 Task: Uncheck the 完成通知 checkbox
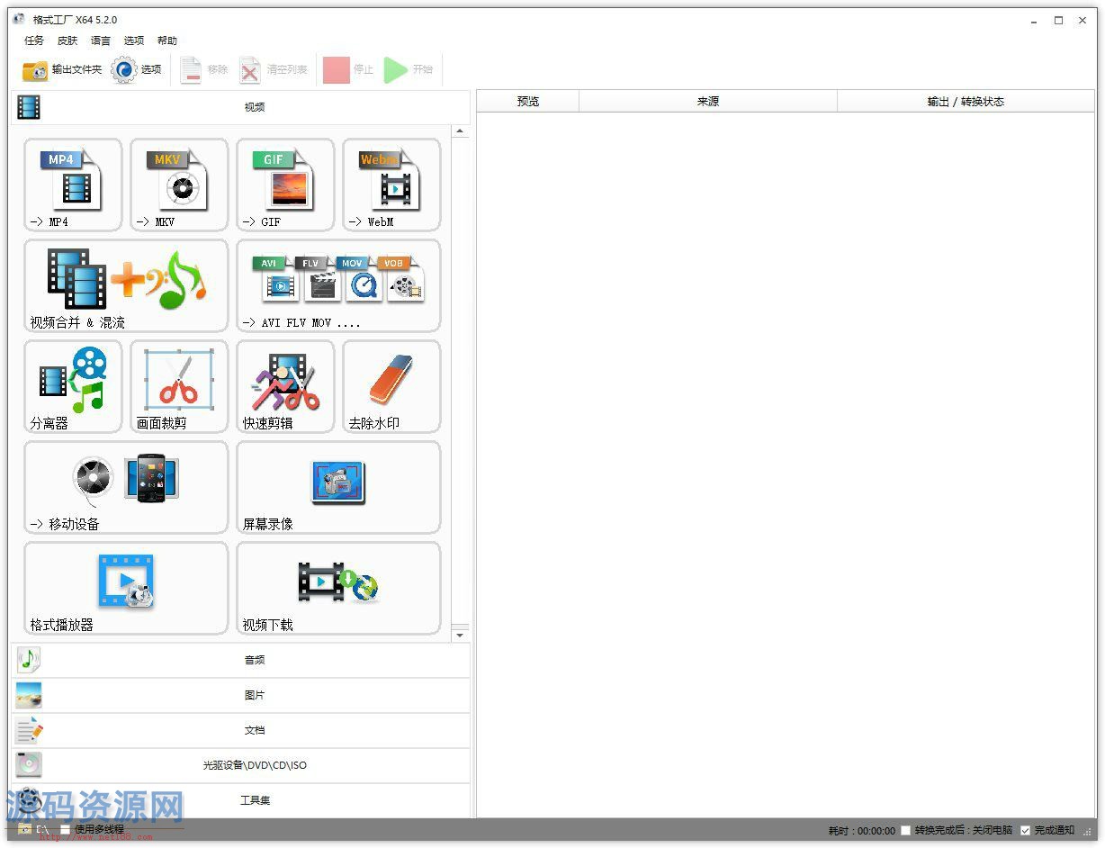tap(1025, 830)
